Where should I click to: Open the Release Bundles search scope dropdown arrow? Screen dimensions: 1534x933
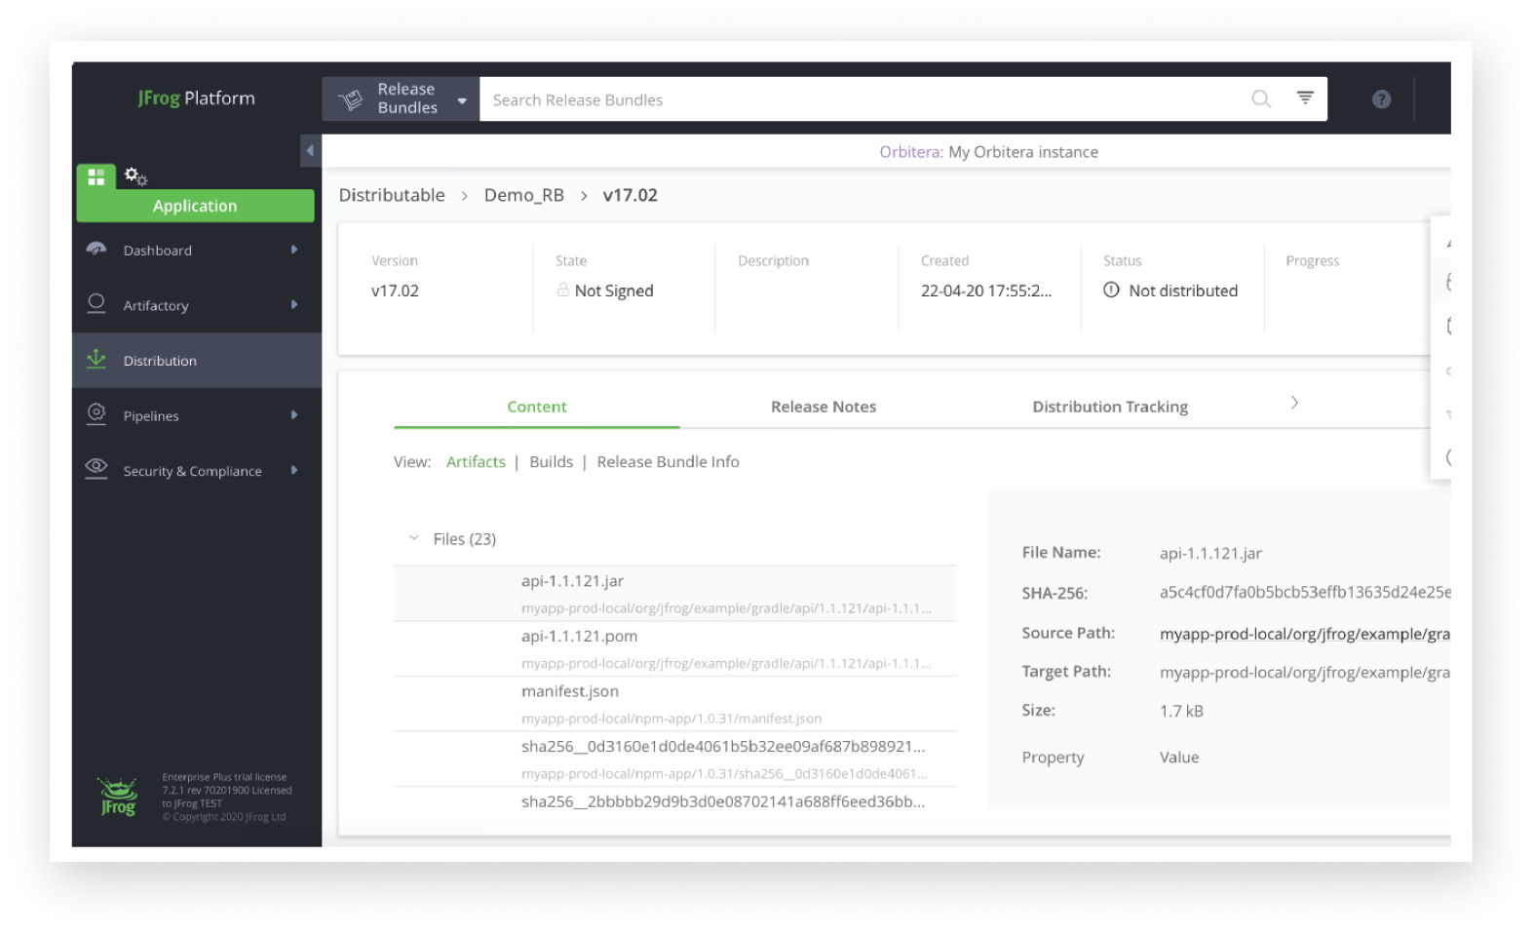(462, 100)
